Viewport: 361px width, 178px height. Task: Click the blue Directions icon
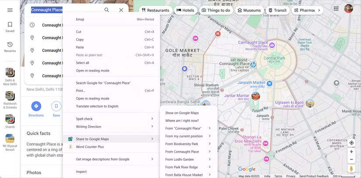pos(36,106)
